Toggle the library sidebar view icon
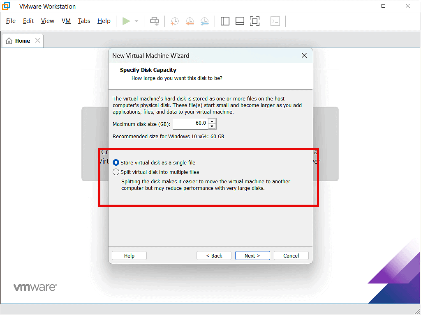 click(225, 21)
